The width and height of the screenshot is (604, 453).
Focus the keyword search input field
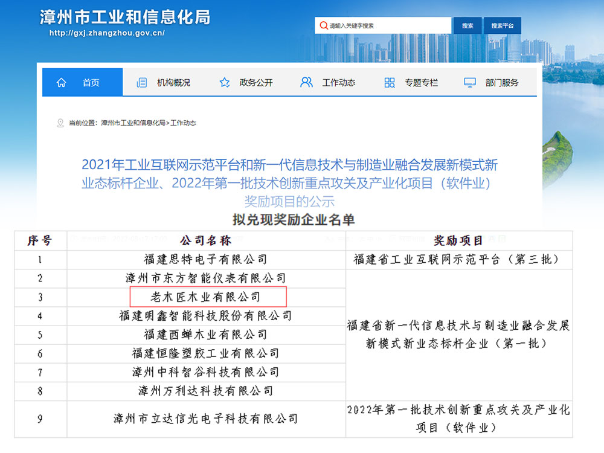point(387,26)
